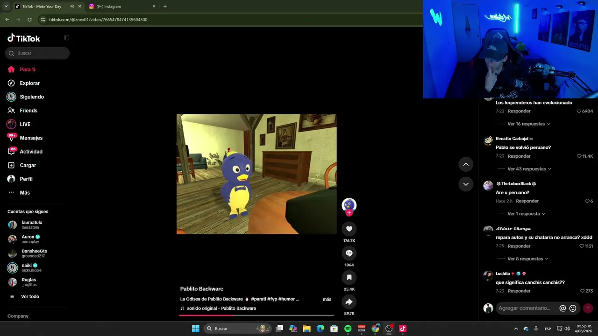Open Spotify from the taskbar
Viewport: 598px width, 336px height.
tap(348, 329)
